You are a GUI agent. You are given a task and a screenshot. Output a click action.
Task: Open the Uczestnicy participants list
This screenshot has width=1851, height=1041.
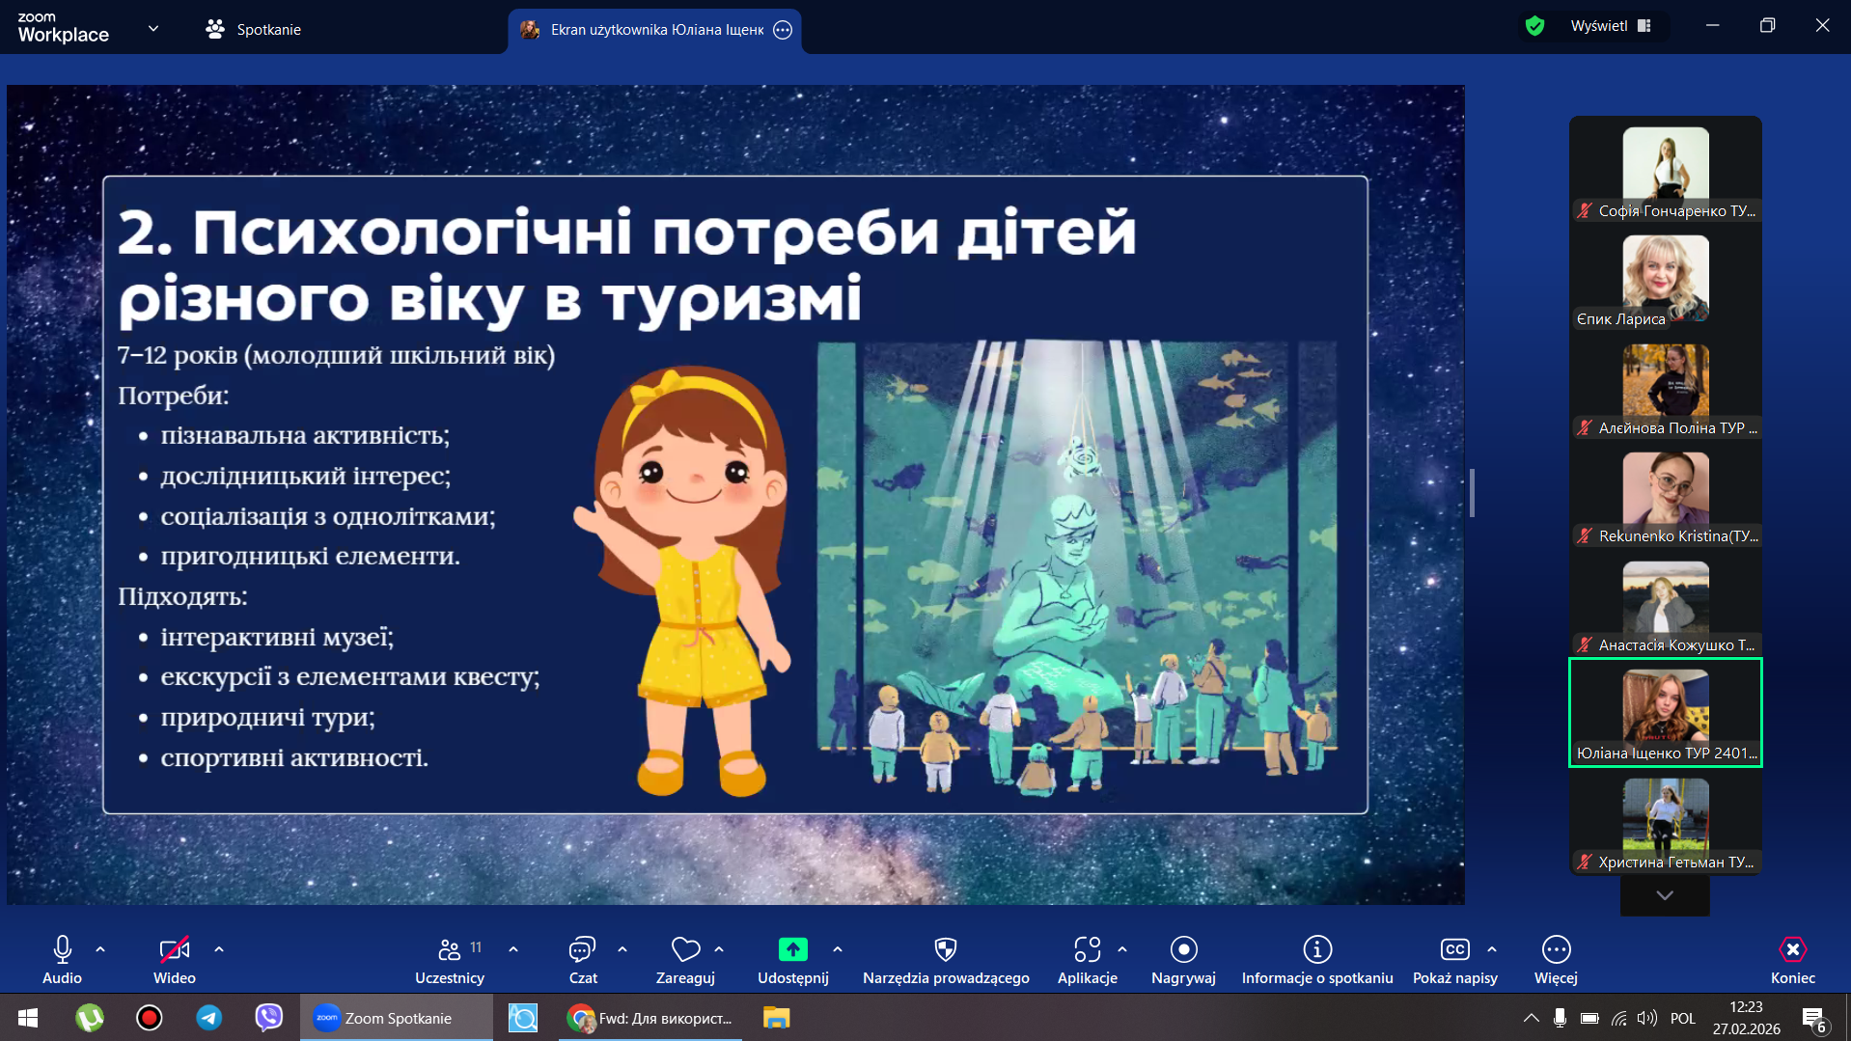tap(450, 960)
